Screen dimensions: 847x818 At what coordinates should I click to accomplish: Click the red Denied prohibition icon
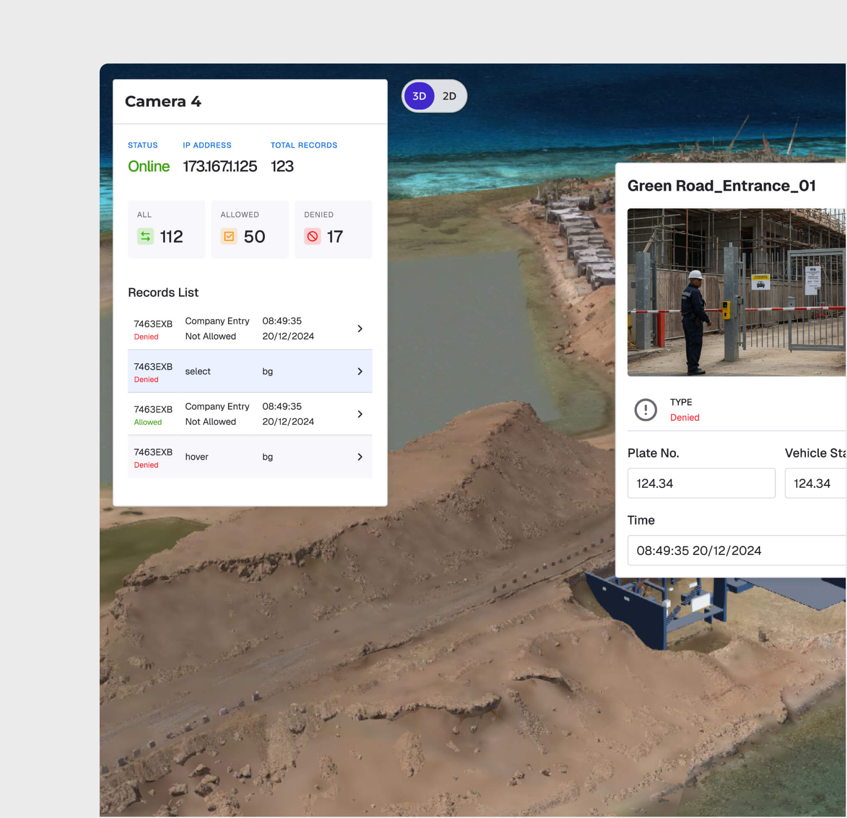click(312, 236)
